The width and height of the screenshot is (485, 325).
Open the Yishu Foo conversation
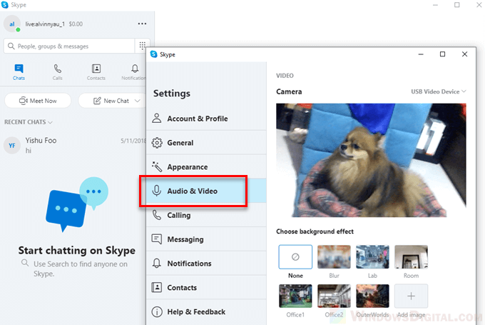74,145
